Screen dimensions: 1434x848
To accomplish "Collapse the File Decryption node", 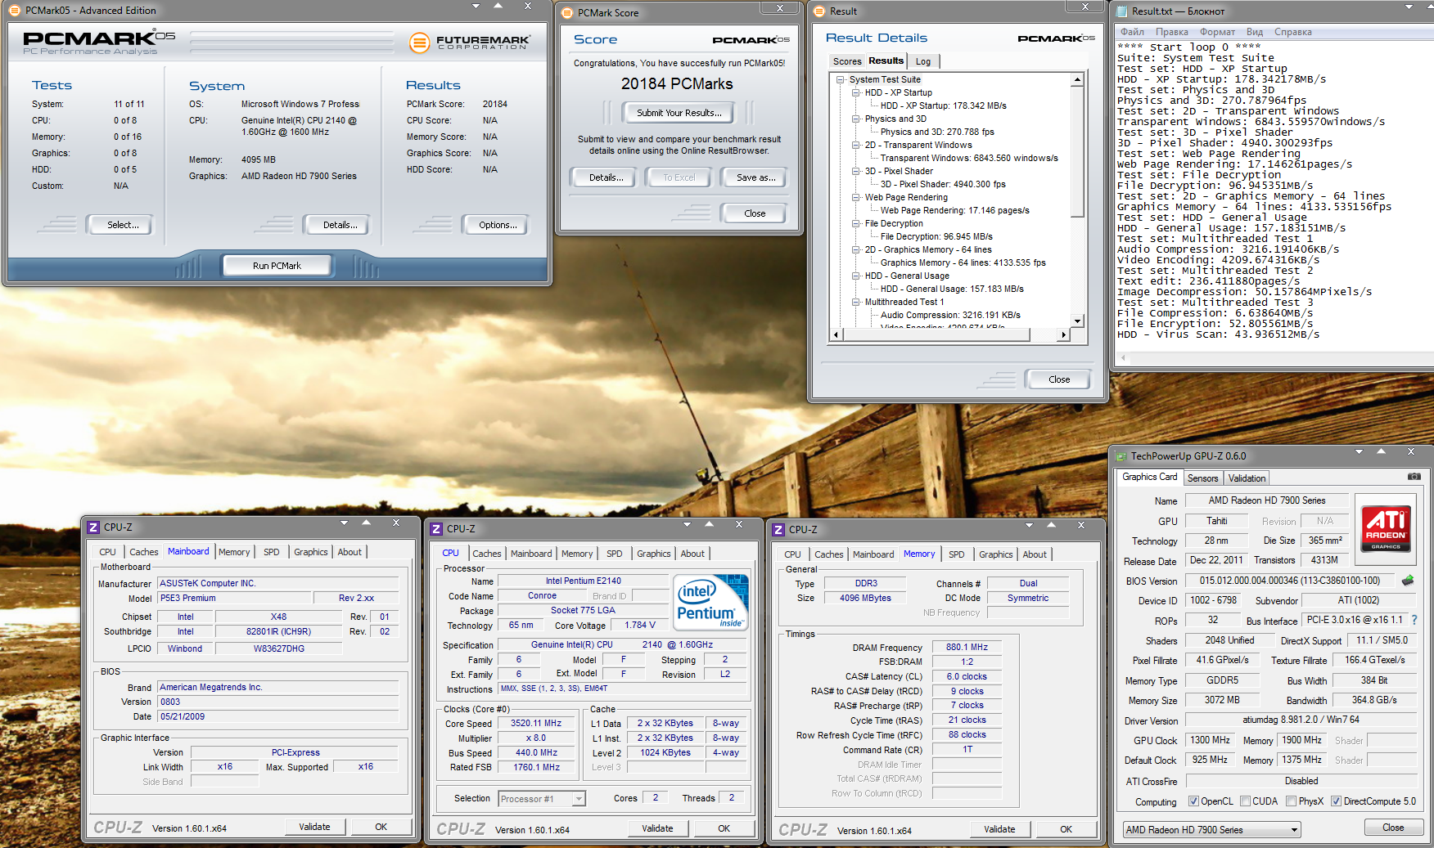I will pos(856,224).
